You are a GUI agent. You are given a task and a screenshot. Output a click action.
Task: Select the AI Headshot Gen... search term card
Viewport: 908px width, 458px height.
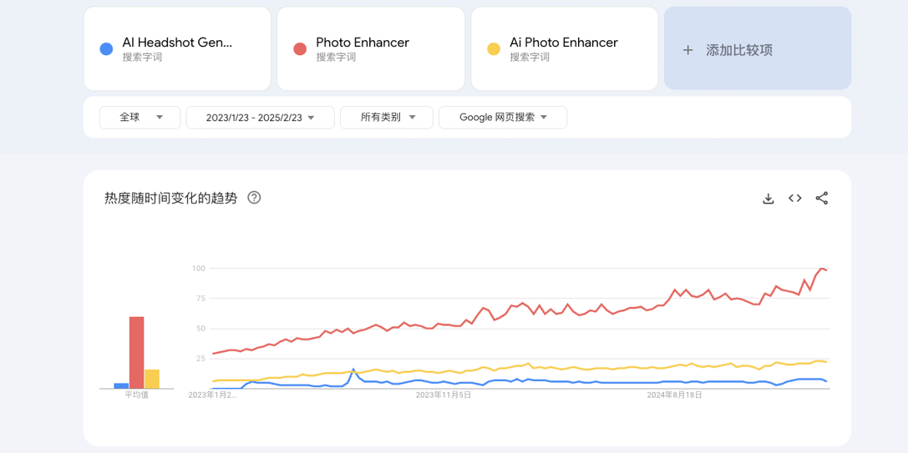177,48
